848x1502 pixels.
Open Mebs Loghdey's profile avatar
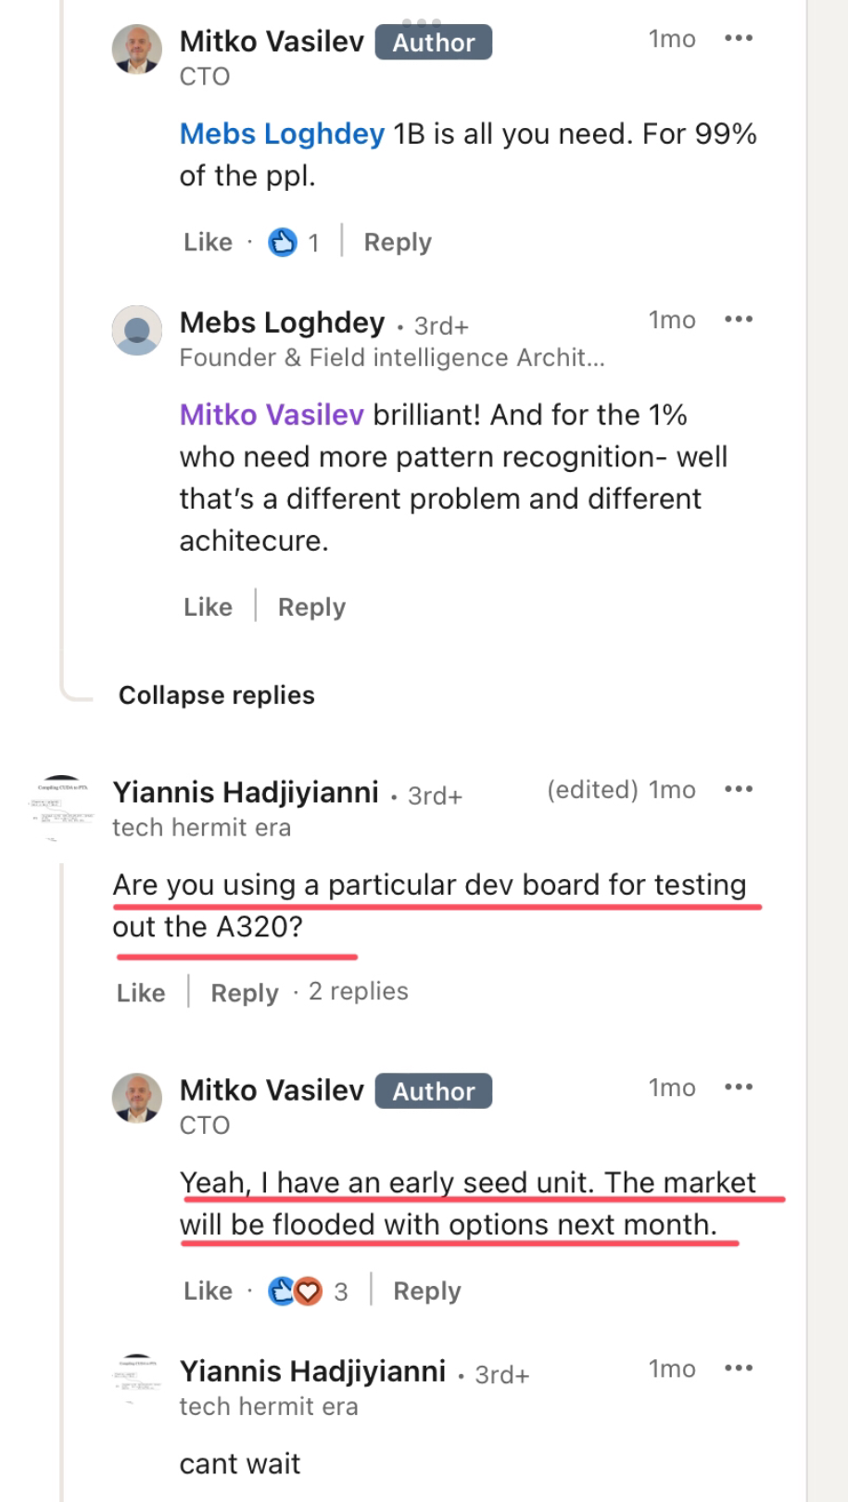137,331
